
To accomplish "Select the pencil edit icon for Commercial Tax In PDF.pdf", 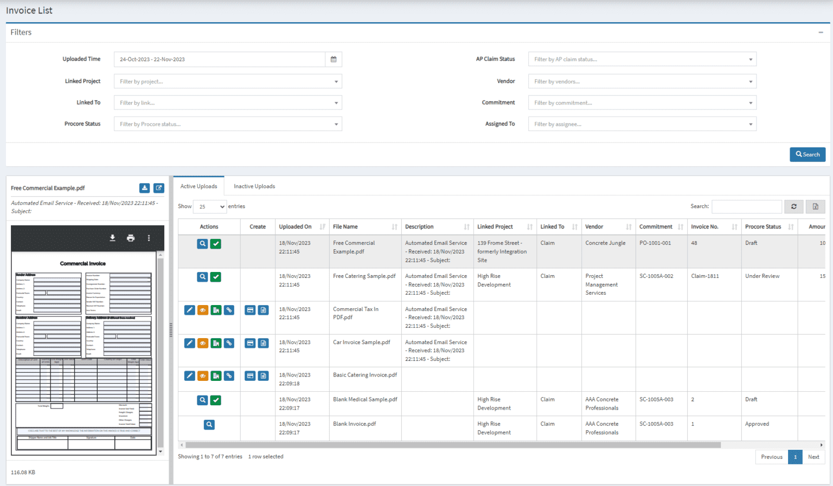I will pos(189,309).
